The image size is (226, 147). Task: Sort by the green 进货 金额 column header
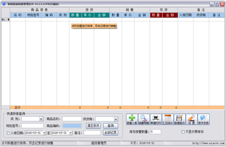[102, 15]
